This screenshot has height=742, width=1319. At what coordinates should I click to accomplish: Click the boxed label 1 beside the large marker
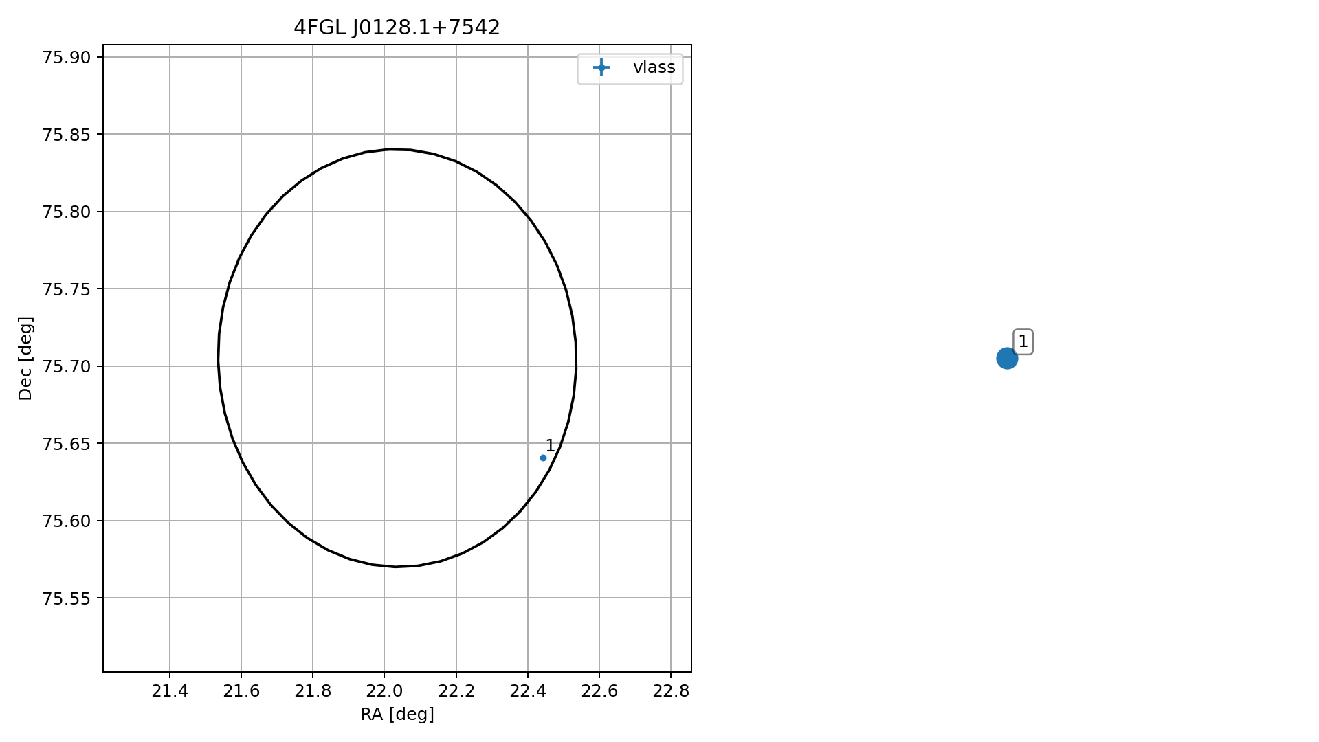(1023, 341)
